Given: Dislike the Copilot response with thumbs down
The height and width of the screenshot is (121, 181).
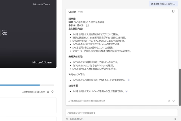Looking at the screenshot, I should [173, 101].
